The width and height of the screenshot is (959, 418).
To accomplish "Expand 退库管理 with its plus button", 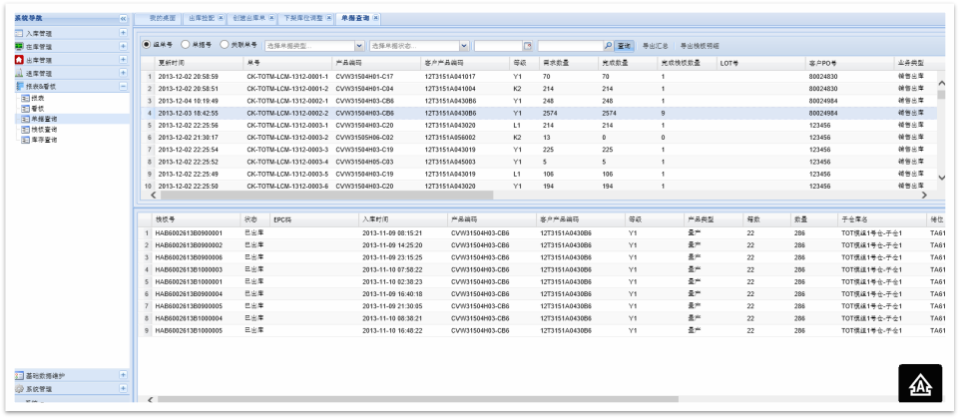I will [123, 74].
